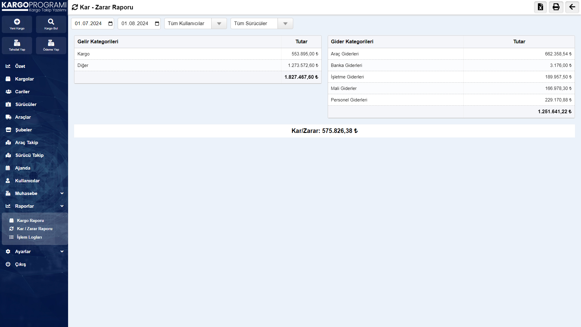The image size is (581, 327).
Task: Click the Araç Takip map icon
Action: [8, 142]
